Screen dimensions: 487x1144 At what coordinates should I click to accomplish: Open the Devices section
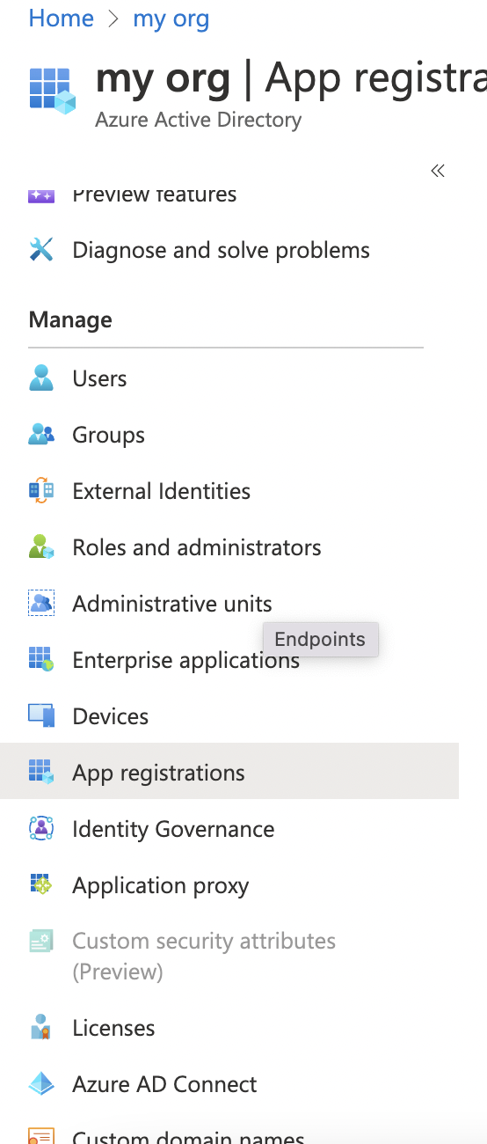click(110, 716)
